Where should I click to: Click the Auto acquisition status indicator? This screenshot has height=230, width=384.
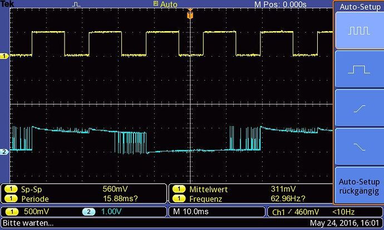166,4
